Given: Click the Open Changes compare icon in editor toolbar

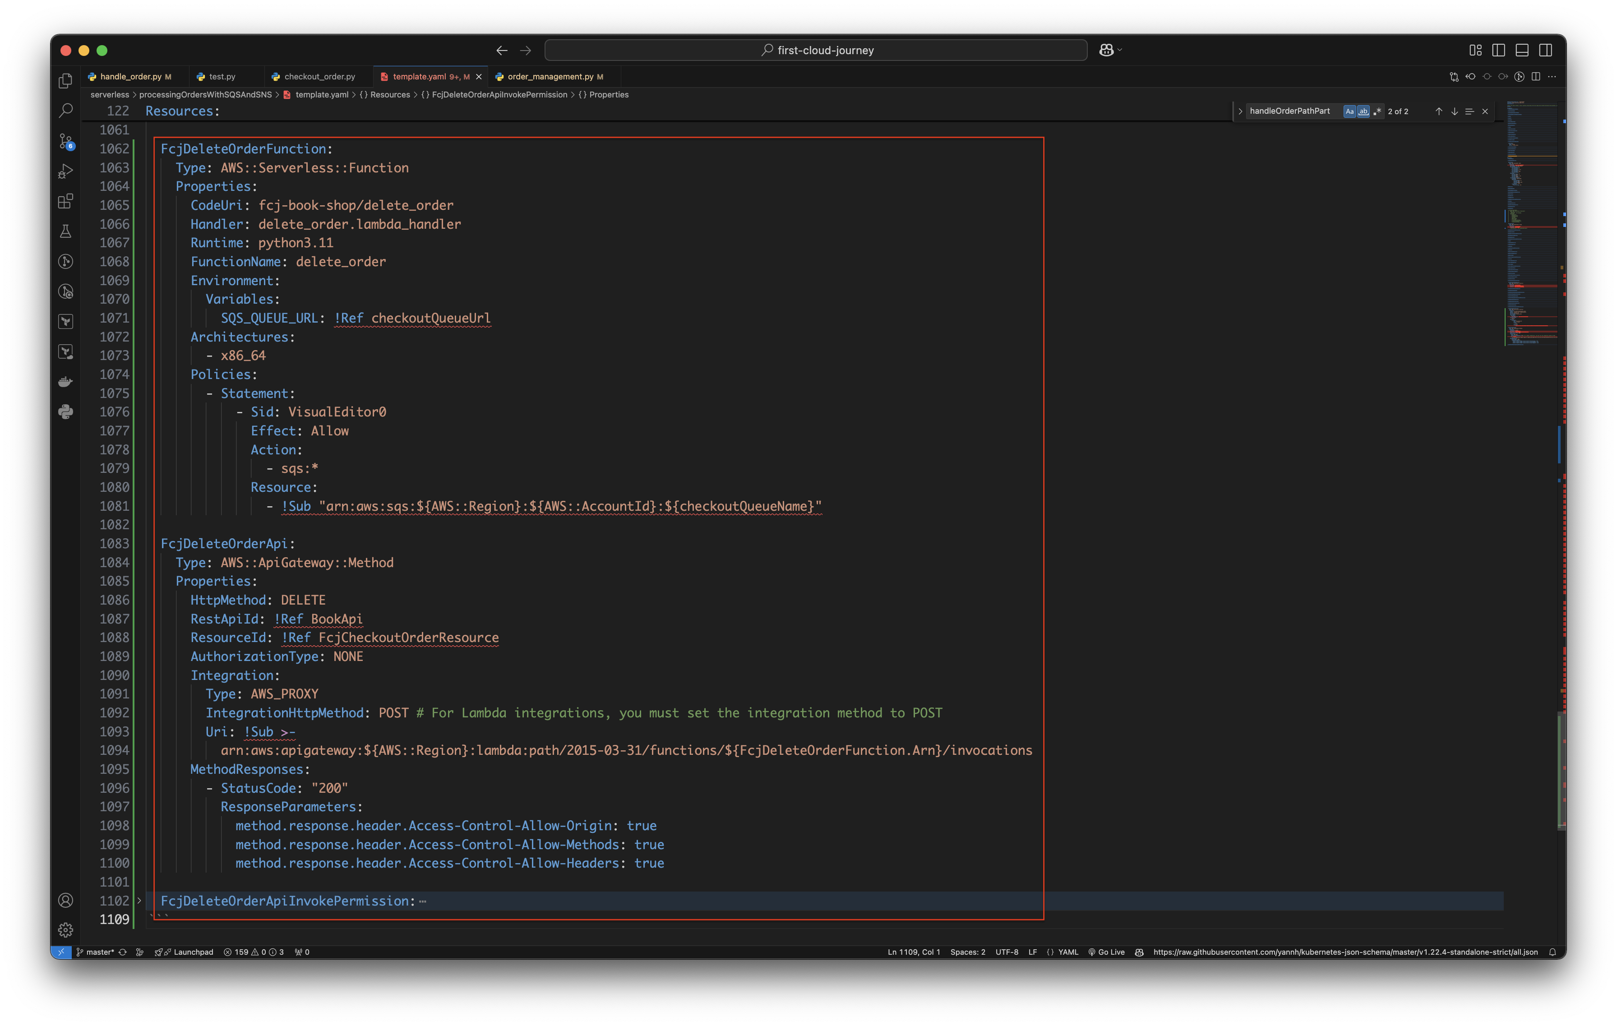Looking at the screenshot, I should coord(1454,77).
